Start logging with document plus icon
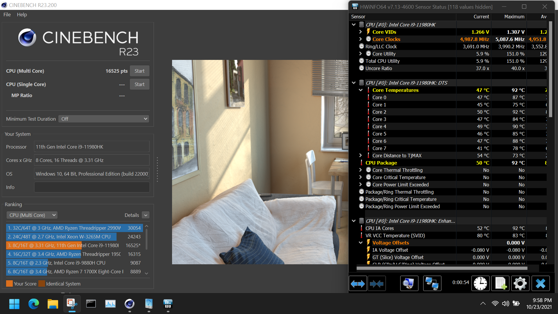558x314 pixels. click(500, 283)
